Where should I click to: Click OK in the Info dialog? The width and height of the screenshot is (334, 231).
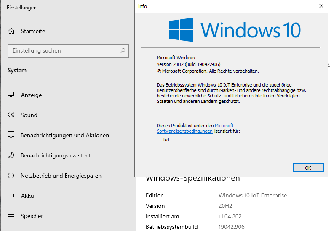pyautogui.click(x=308, y=168)
